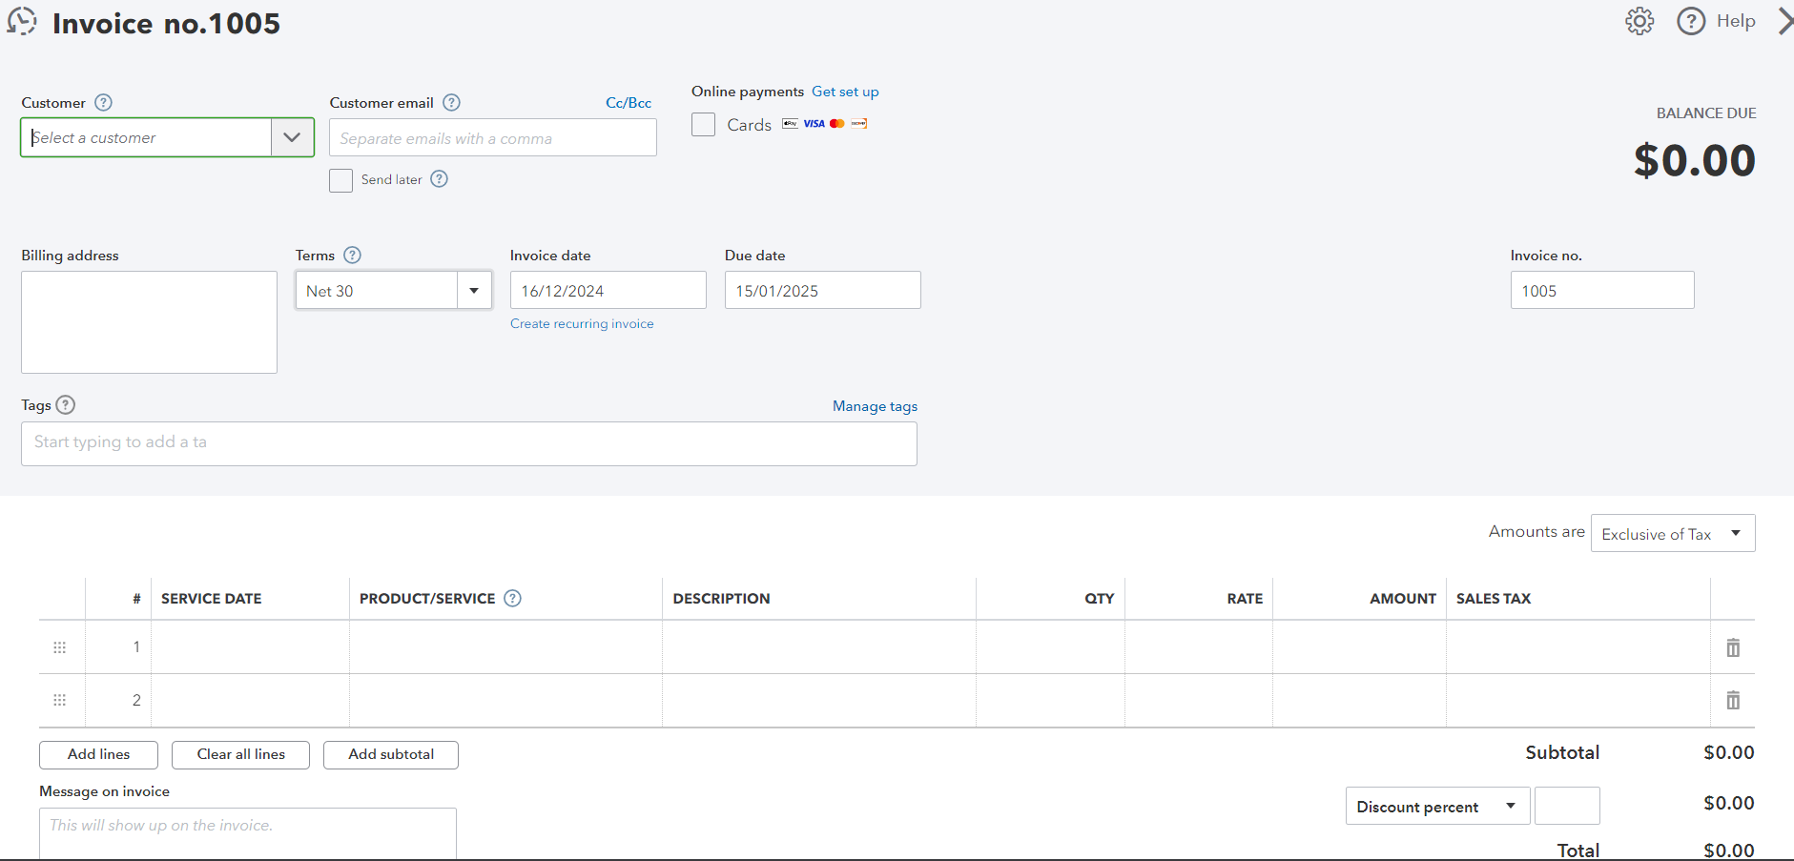Click Get set up for online payments

pos(845,92)
